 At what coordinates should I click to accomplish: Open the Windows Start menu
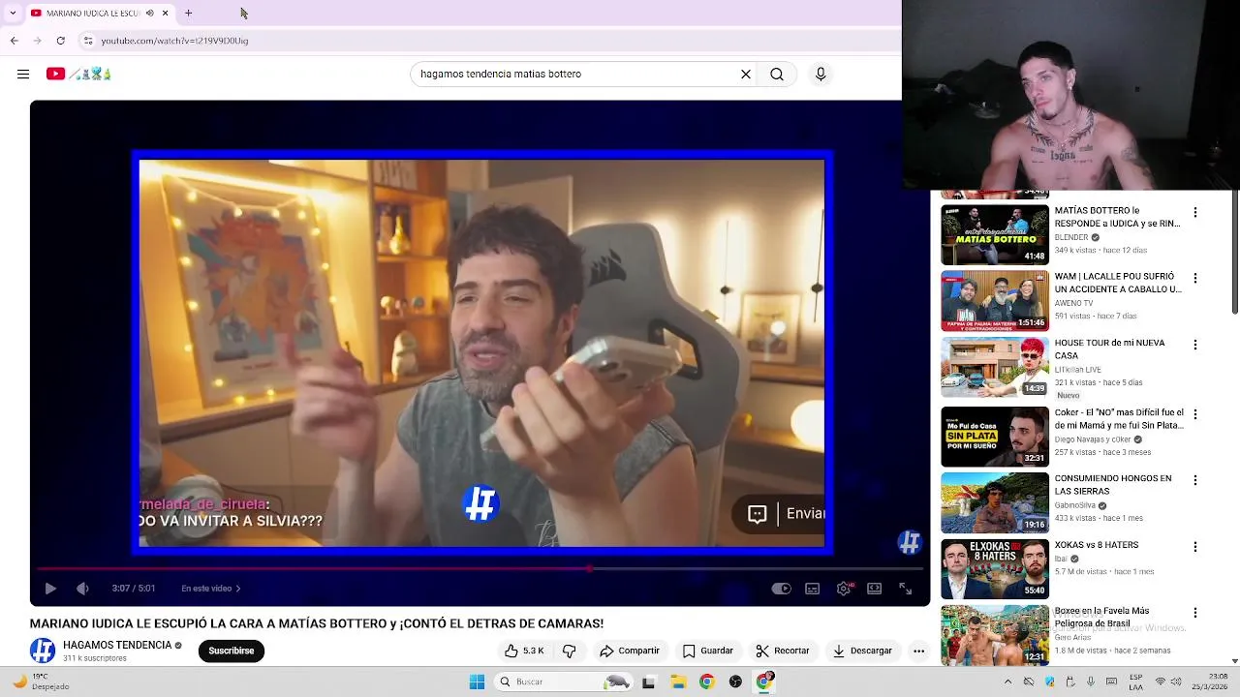point(477,682)
